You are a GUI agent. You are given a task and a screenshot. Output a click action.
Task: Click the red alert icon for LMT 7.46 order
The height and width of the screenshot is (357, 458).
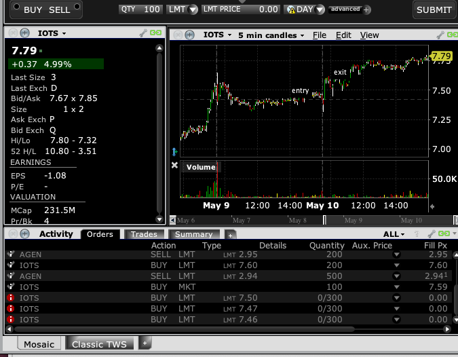10,319
